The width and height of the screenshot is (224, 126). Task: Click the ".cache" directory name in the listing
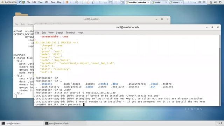pos(89,87)
